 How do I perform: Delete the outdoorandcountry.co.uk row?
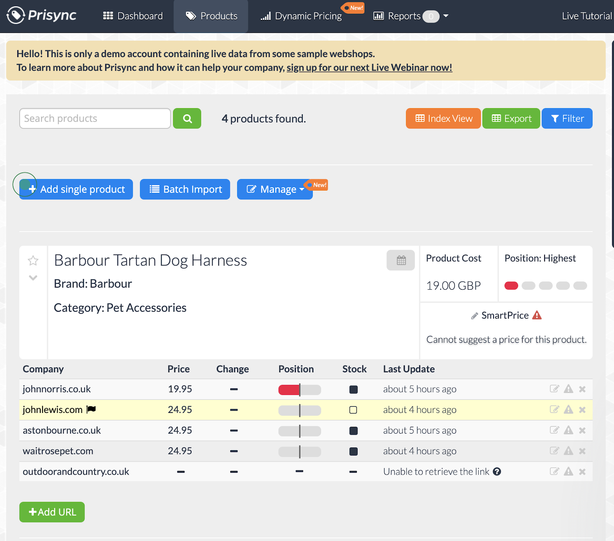click(582, 472)
